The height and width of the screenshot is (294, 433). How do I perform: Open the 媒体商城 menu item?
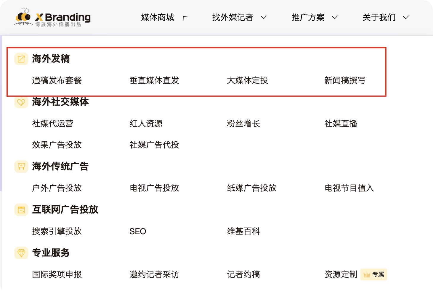click(158, 18)
